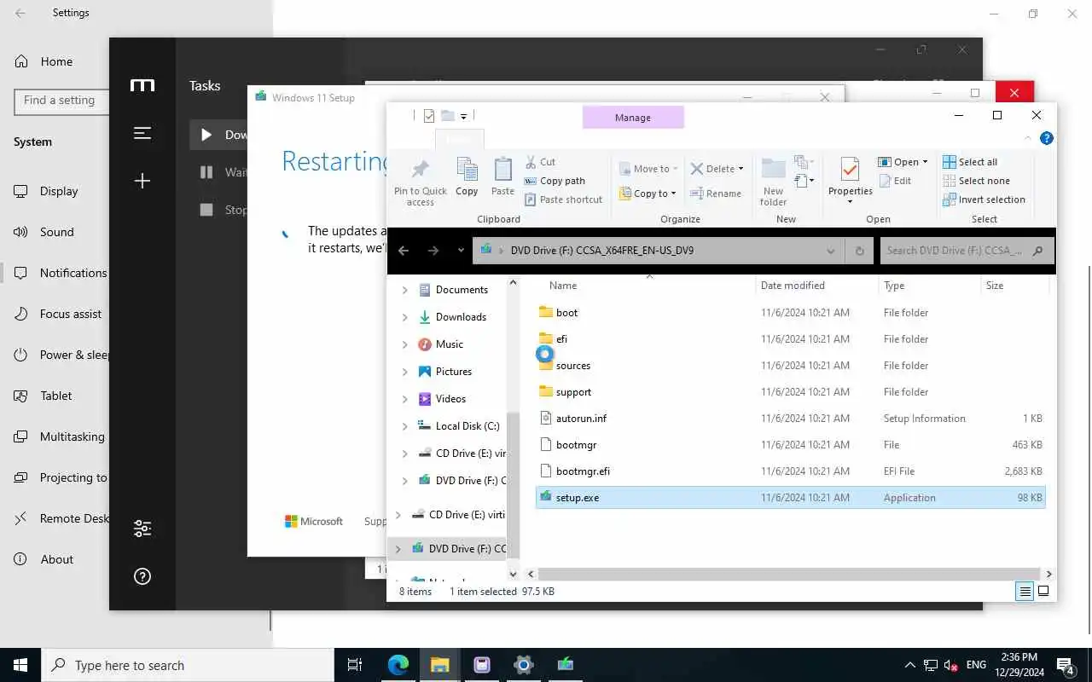Click Edit in the Open group

point(894,181)
